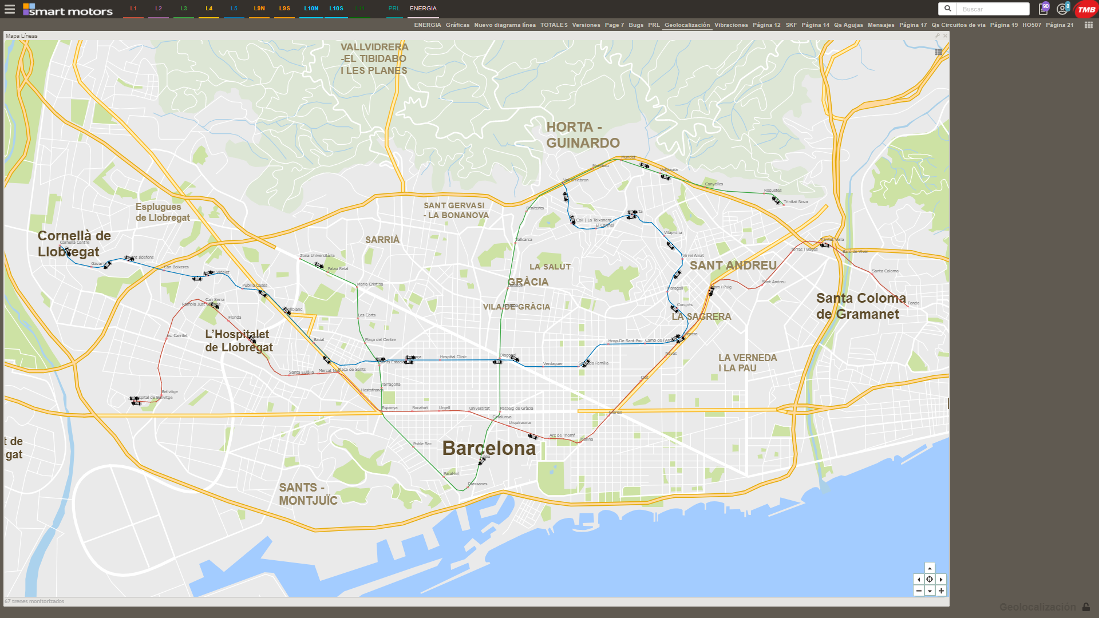Click the HO507 menu link
This screenshot has width=1099, height=618.
click(1031, 25)
